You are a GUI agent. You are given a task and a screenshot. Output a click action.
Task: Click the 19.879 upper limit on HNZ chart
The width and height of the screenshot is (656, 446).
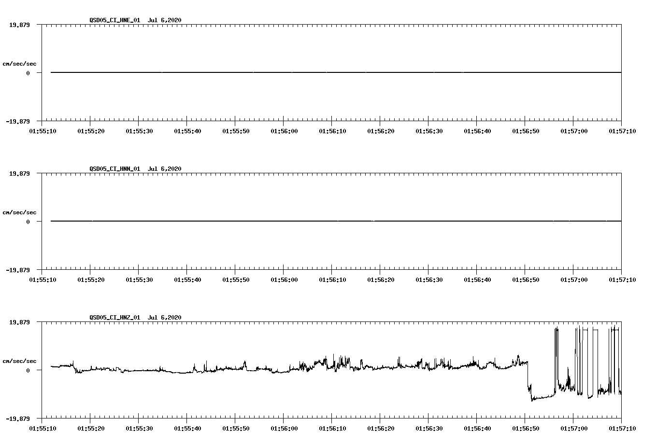tap(19, 322)
